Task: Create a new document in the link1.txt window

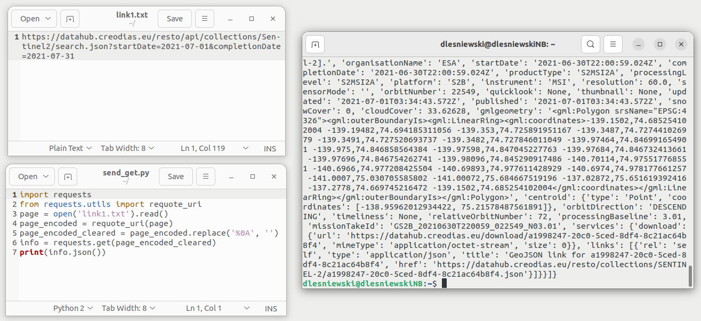Action: point(69,18)
